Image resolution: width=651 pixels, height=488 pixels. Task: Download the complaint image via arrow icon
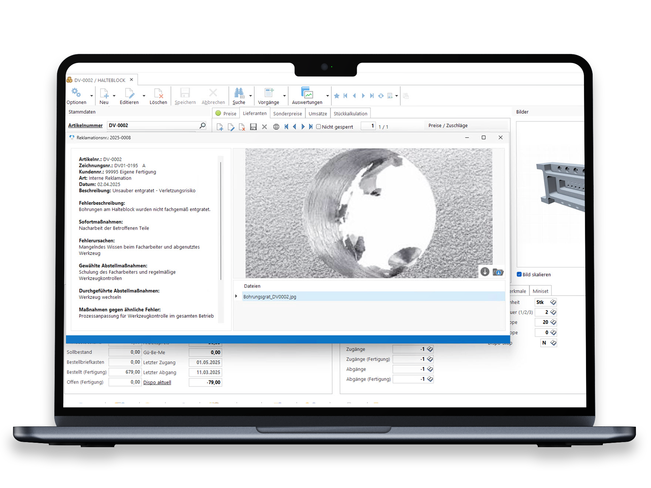(x=484, y=272)
